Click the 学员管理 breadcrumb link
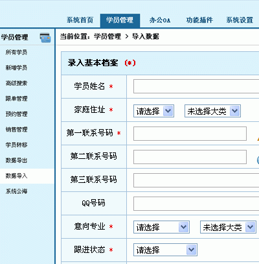This screenshot has height=264, width=259. pos(107,36)
